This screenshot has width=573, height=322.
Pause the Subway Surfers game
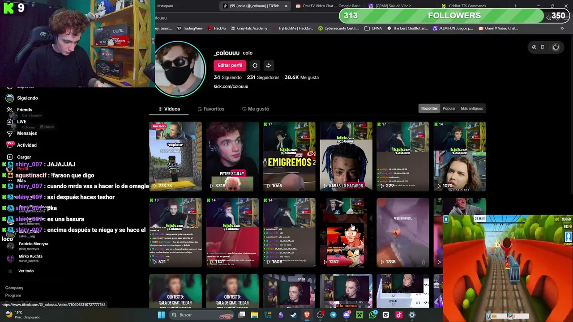coord(446,219)
